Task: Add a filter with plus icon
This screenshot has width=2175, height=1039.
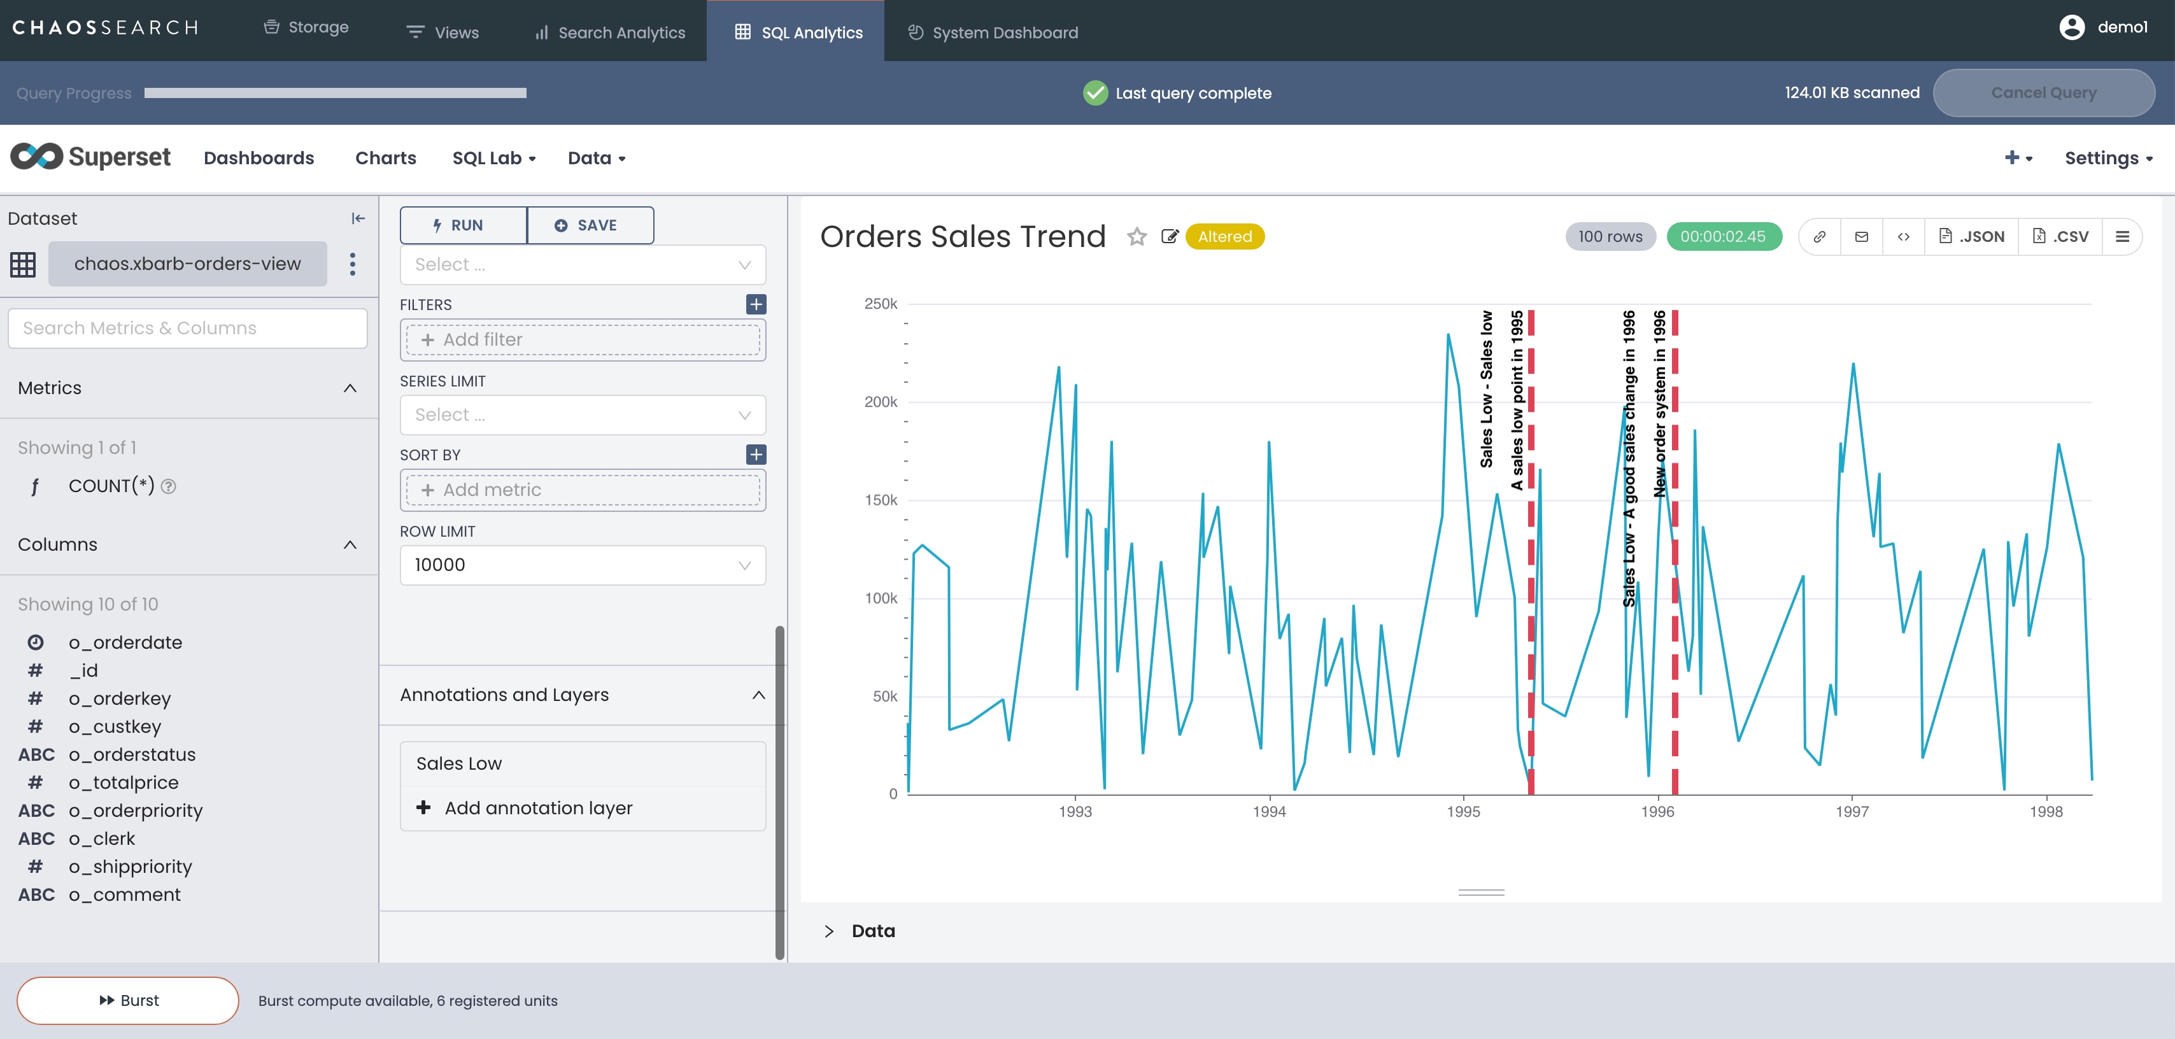Action: (756, 304)
